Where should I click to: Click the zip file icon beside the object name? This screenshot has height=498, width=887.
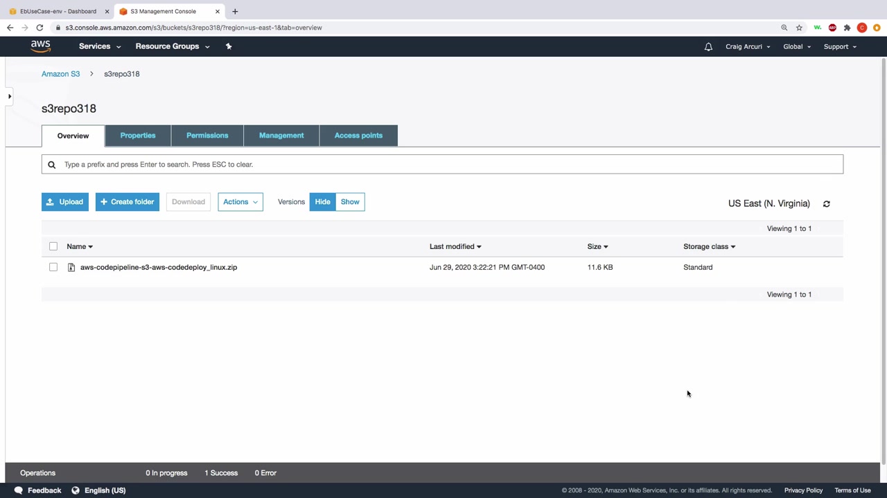(x=71, y=267)
